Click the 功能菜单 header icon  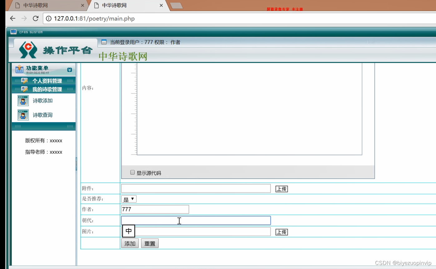point(19,69)
